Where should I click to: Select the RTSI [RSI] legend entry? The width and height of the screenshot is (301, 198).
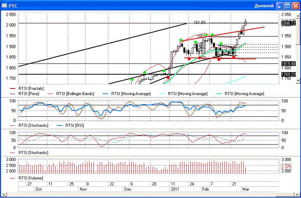(x=70, y=126)
